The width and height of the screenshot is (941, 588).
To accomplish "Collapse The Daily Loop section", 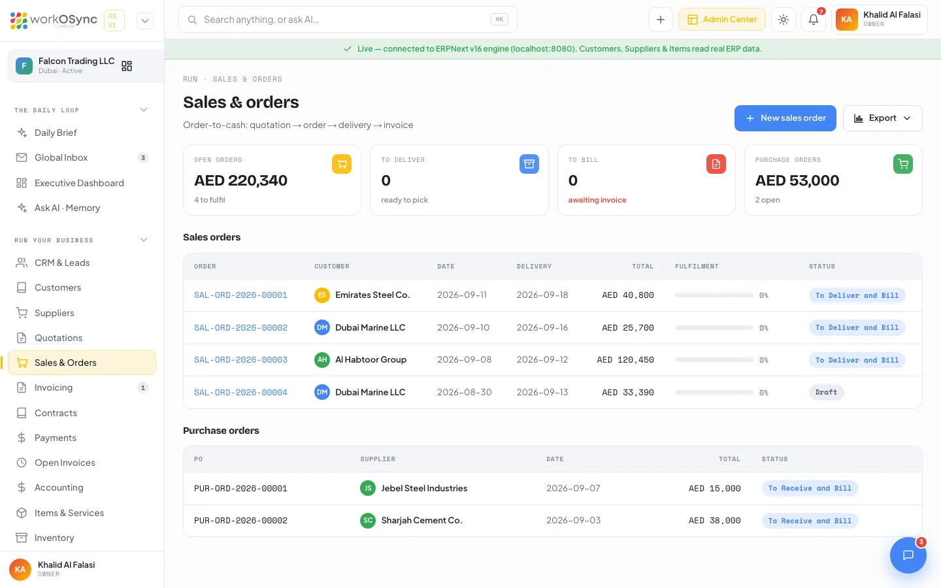I will point(144,110).
